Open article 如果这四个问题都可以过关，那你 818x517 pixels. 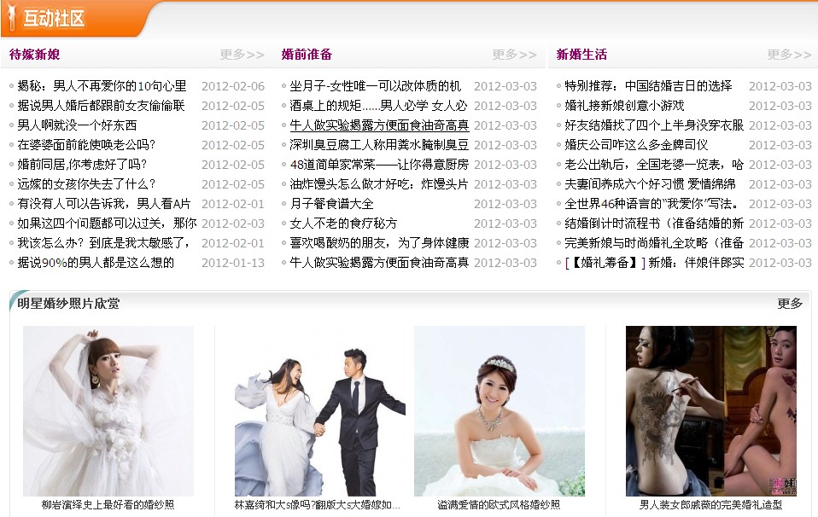coord(107,224)
